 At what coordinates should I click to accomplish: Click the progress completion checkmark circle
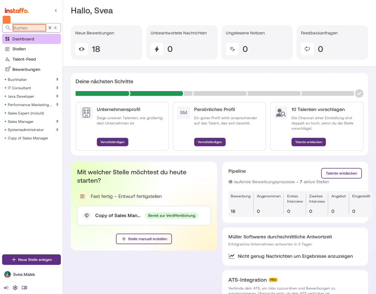(x=359, y=93)
